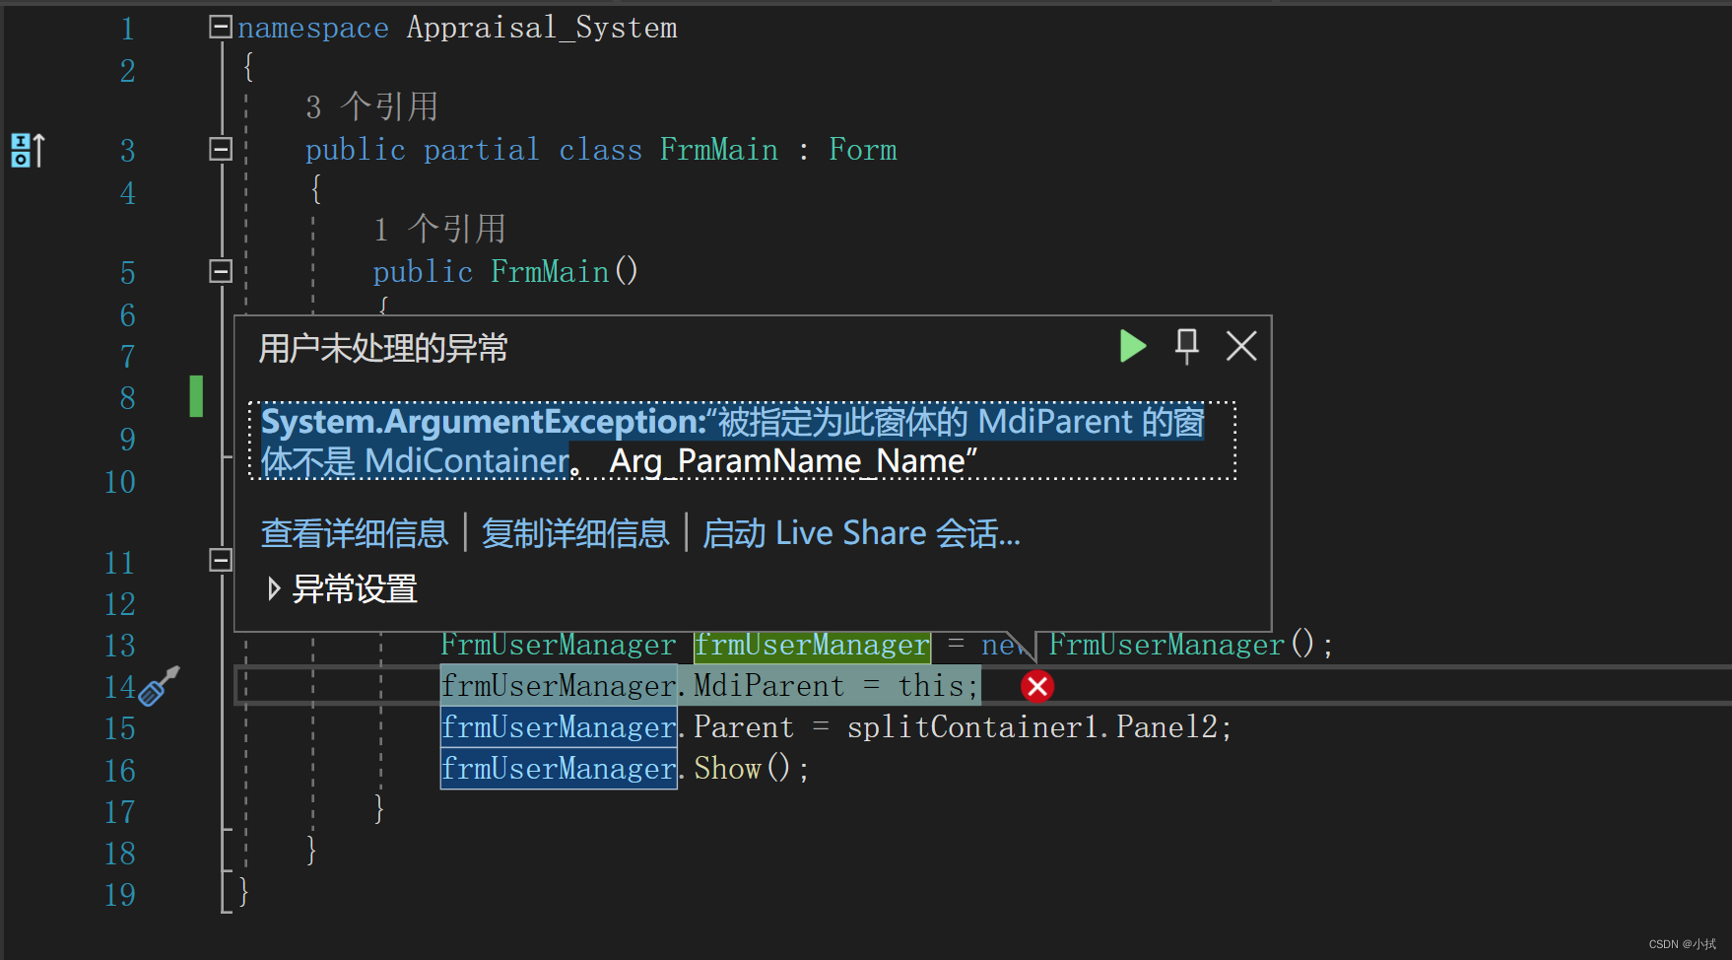Click the red error icon on line 14
The image size is (1732, 960).
(x=1036, y=686)
